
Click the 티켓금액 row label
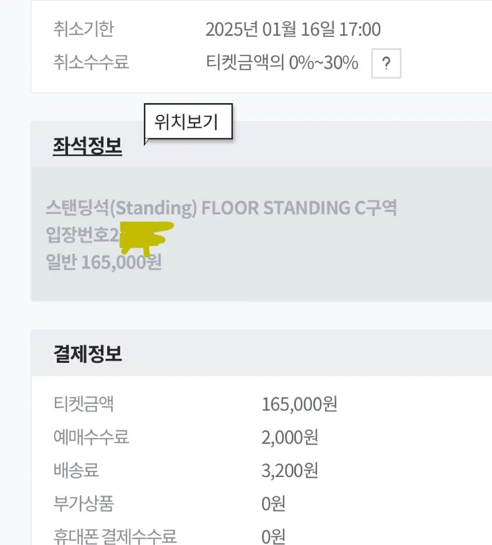pos(84,404)
